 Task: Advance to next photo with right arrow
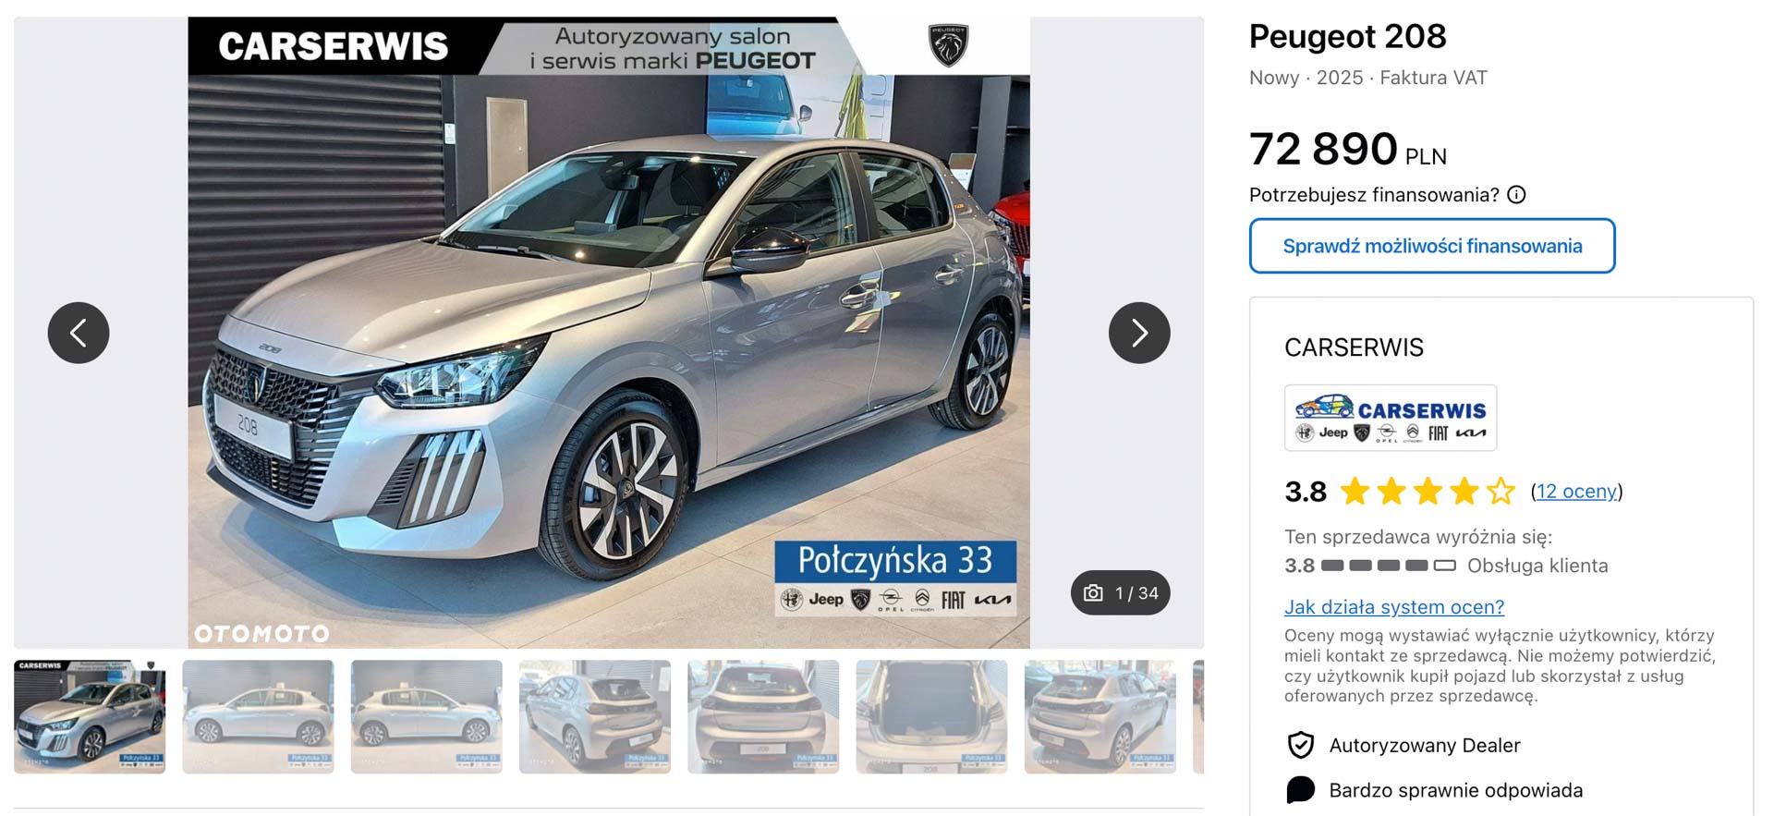1139,333
